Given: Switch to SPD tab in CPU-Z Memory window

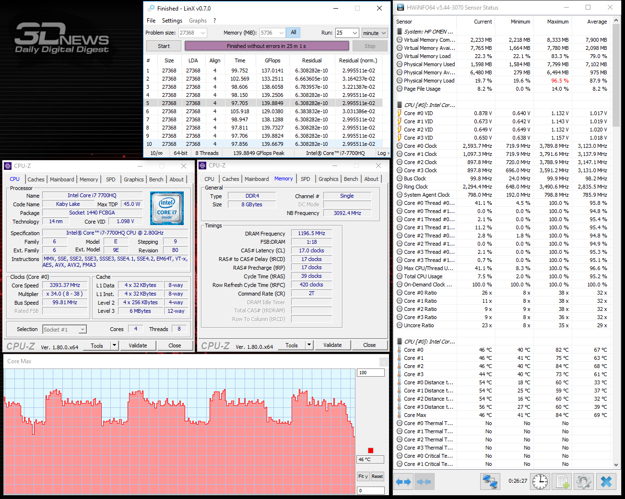Looking at the screenshot, I should 306,179.
